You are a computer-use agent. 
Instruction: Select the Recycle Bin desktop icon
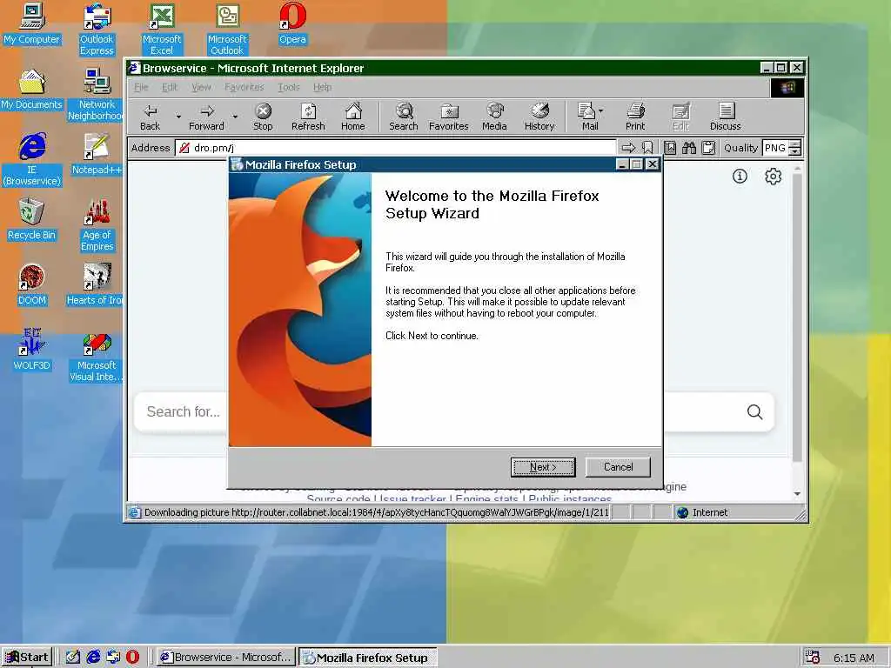(32, 220)
